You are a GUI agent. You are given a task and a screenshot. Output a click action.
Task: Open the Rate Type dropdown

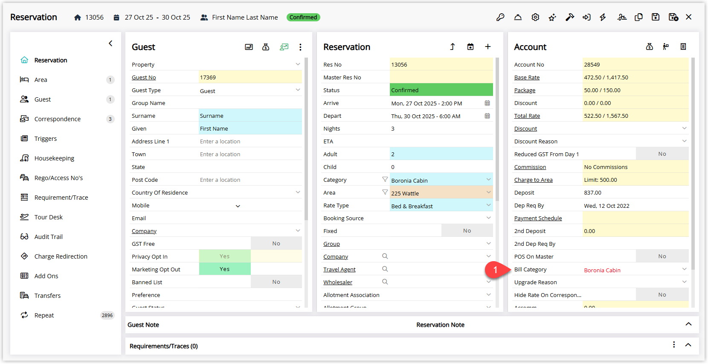click(x=488, y=205)
